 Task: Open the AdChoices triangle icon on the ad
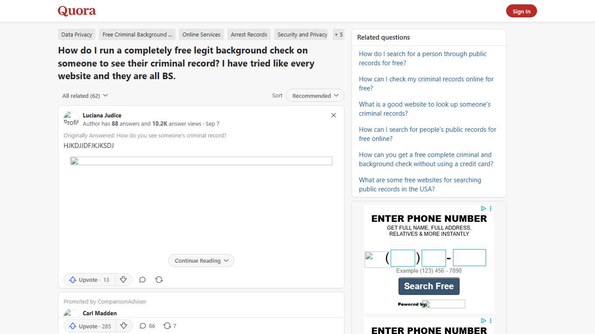[483, 208]
